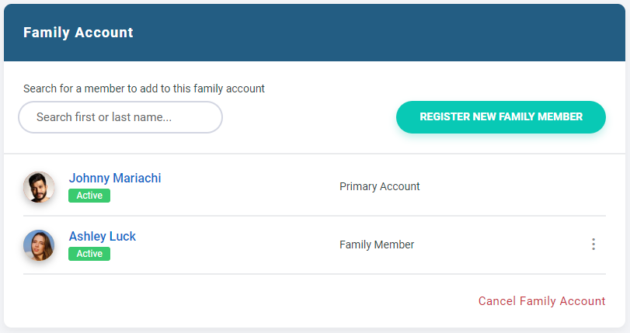This screenshot has height=333, width=630.
Task: Focus the search first or last name field
Action: point(120,117)
